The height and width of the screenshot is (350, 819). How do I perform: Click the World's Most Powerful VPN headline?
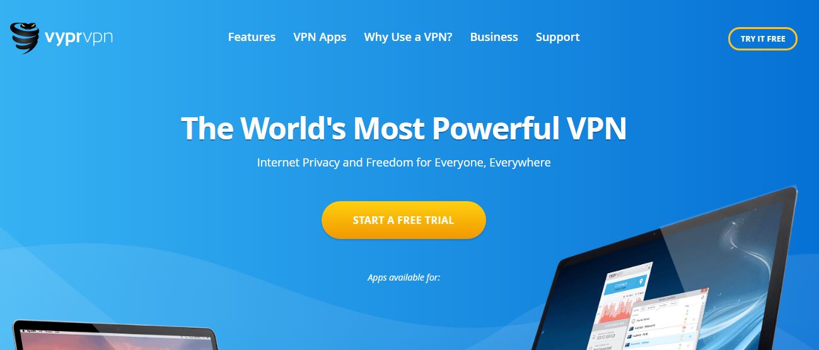point(404,127)
